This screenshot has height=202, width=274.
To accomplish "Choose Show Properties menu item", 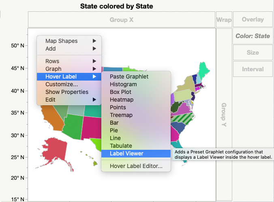I will [x=66, y=92].
